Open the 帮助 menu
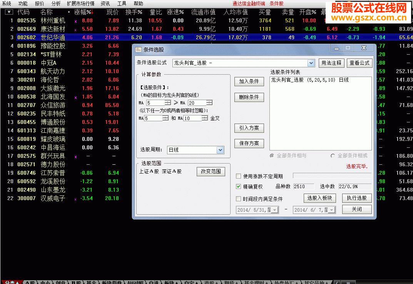Screen dimensions: 413x284 pos(138,3)
